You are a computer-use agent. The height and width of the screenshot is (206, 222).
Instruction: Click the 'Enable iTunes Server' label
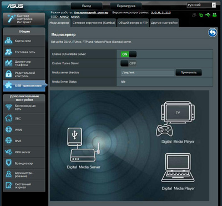(x=65, y=63)
